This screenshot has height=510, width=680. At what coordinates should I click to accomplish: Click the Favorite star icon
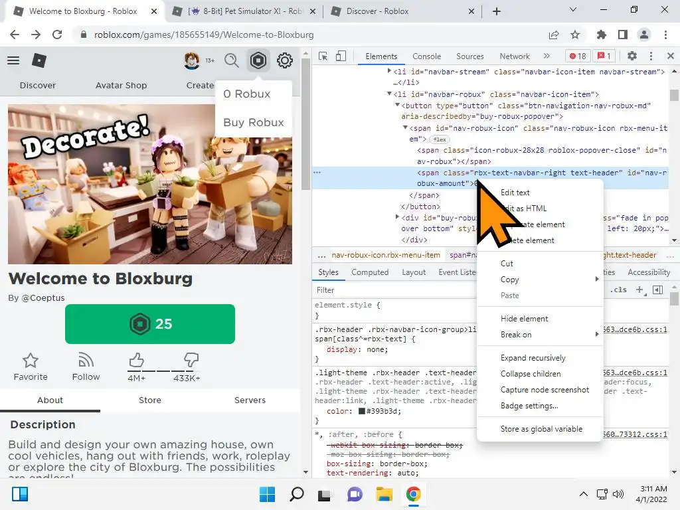click(31, 360)
